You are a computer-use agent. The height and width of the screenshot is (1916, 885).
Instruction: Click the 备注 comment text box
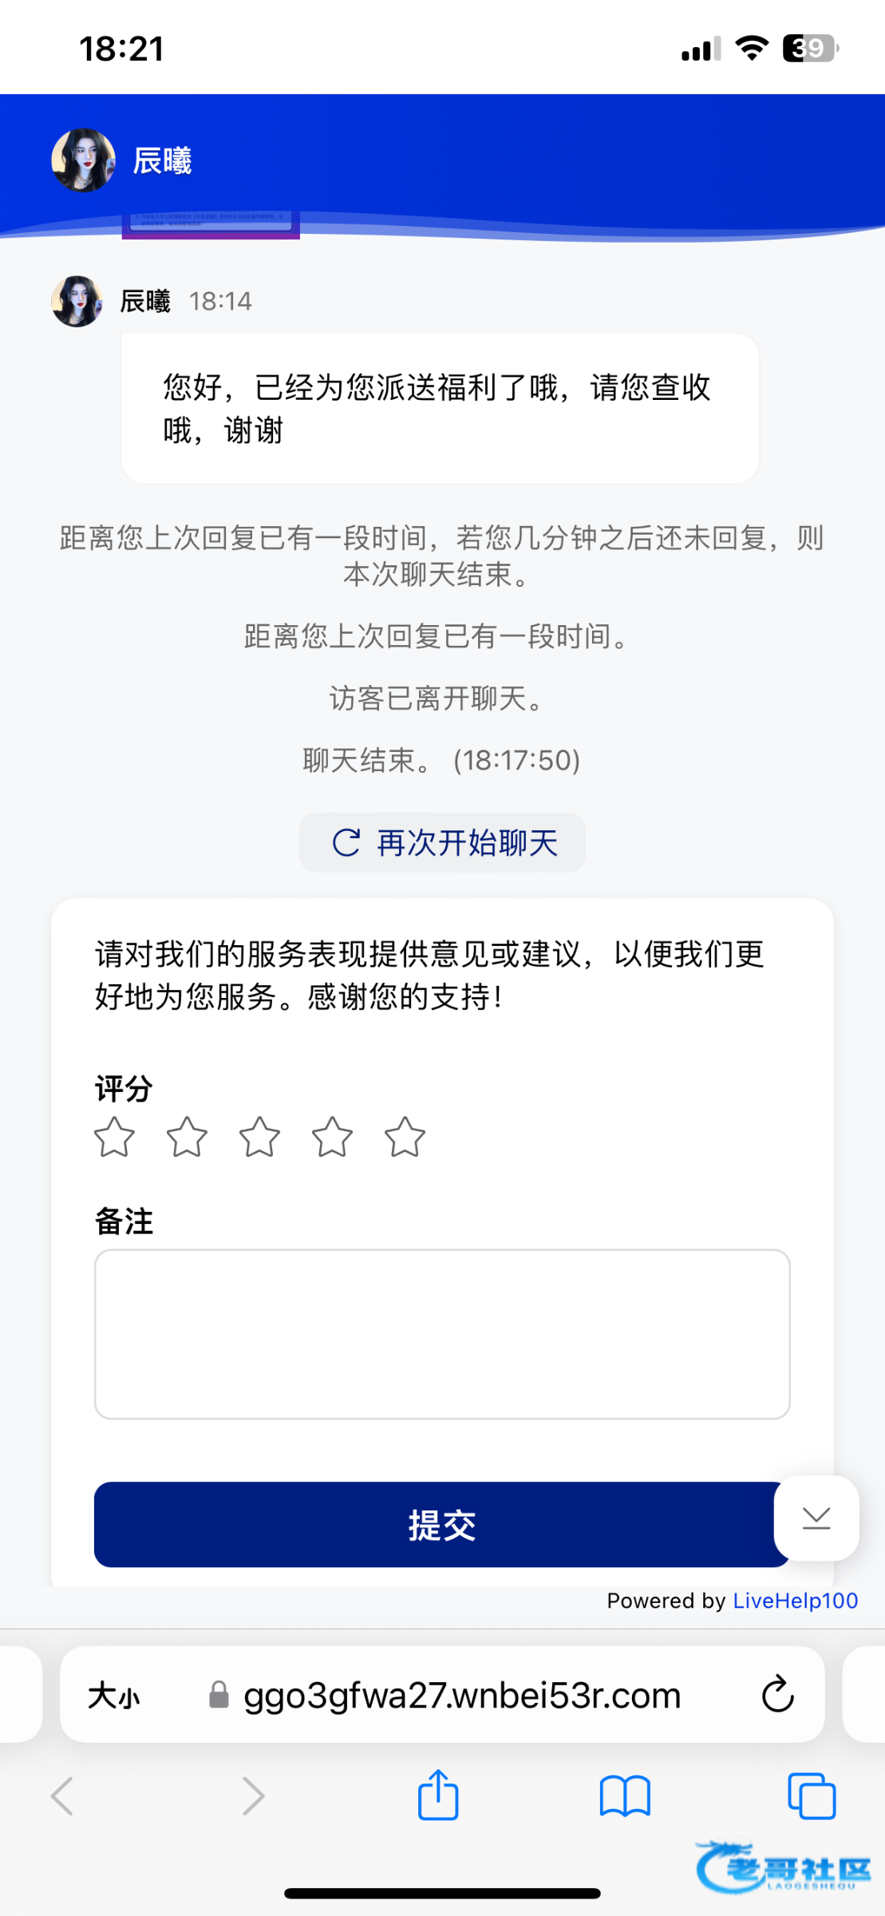[x=442, y=1333]
